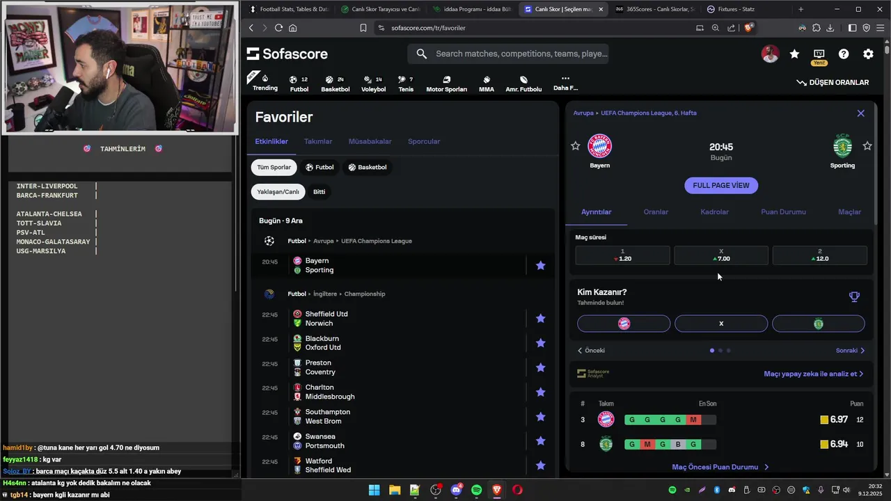This screenshot has width=891, height=501.
Task: Close the match details panel
Action: click(860, 113)
